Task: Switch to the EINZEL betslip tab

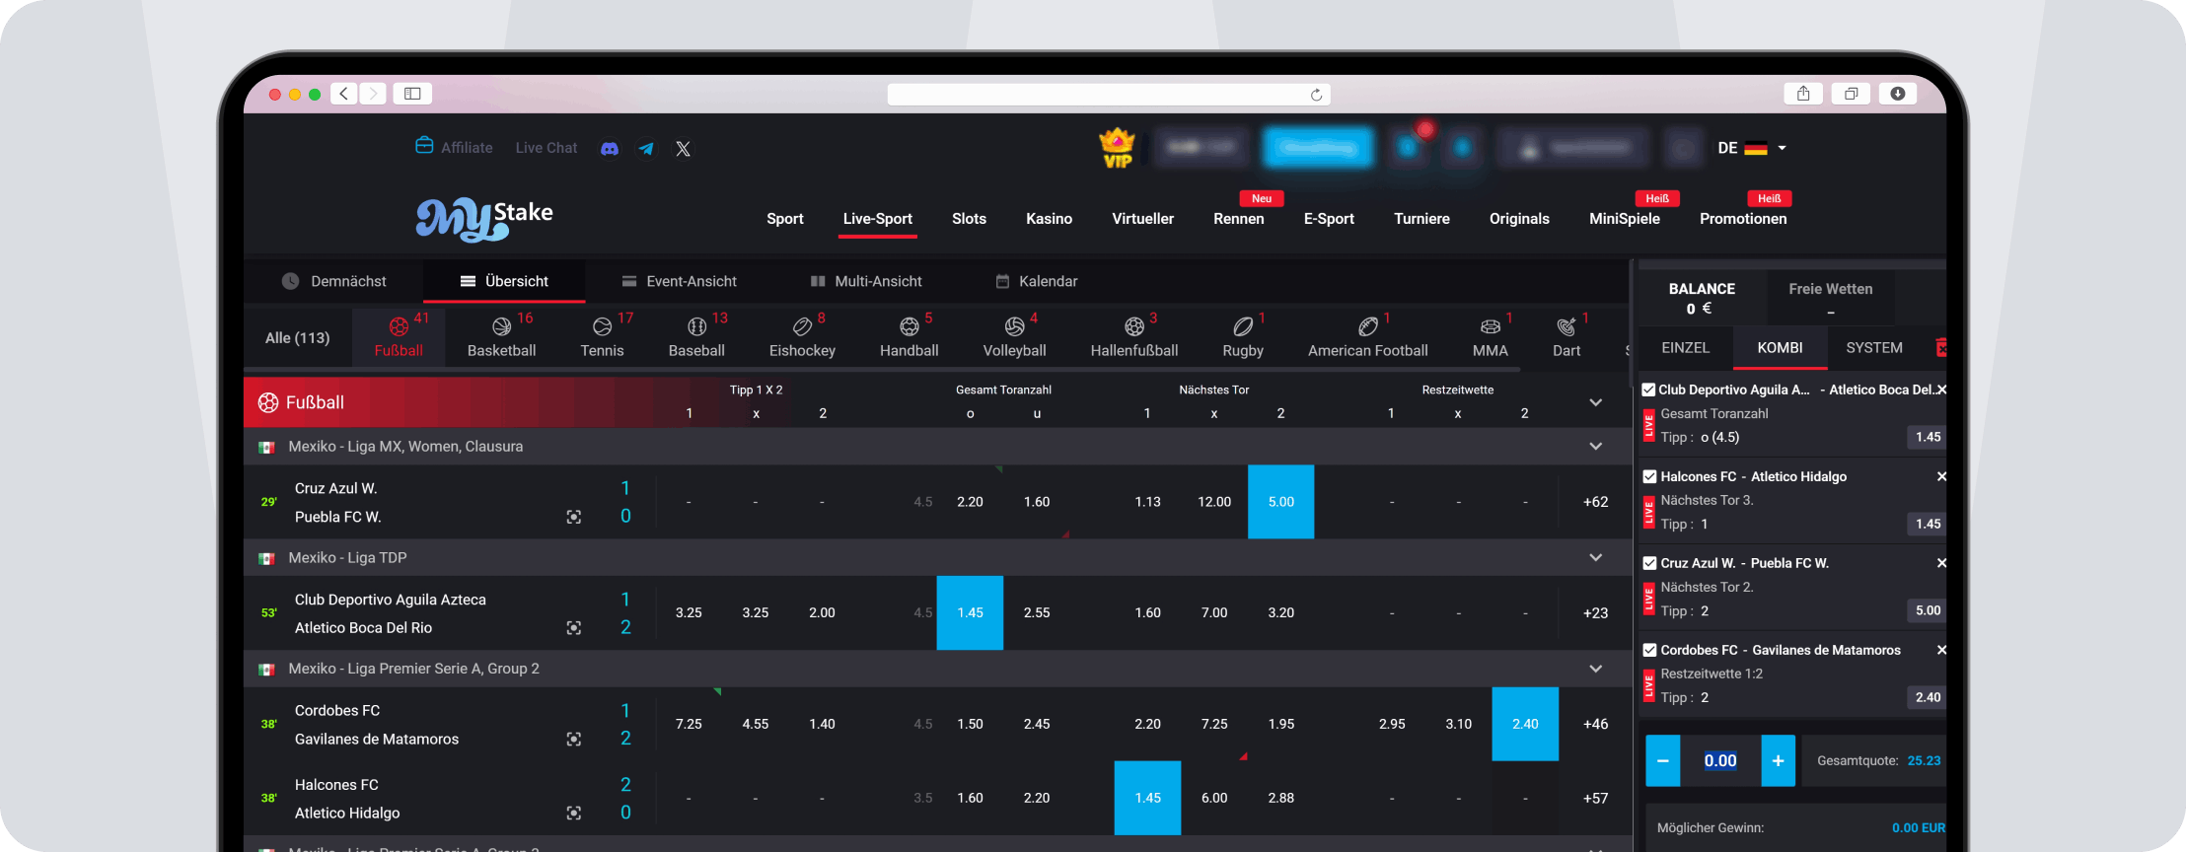Action: [x=1685, y=348]
